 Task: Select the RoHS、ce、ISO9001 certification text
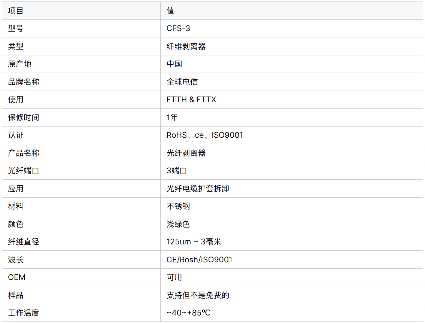pyautogui.click(x=205, y=135)
